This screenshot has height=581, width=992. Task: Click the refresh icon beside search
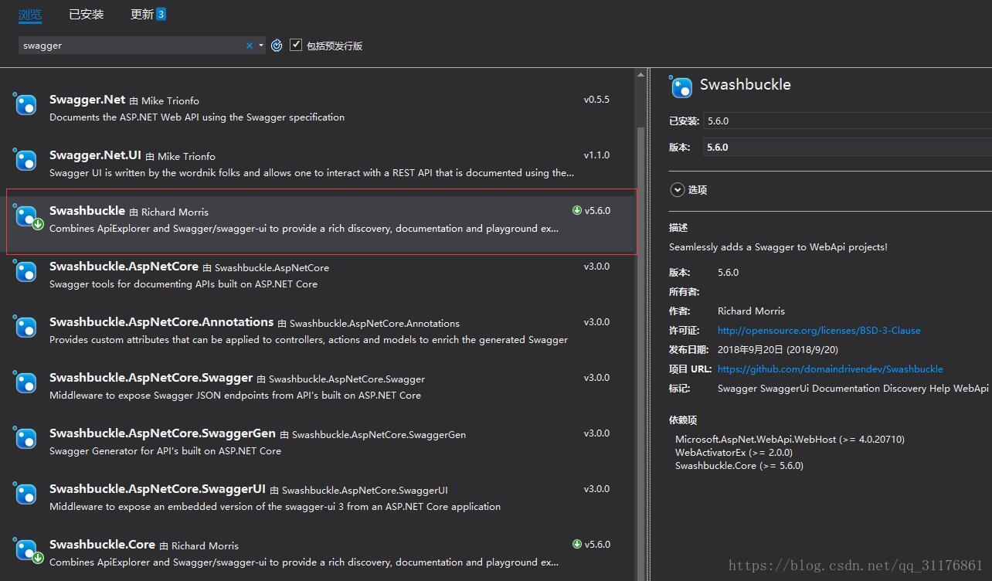click(x=277, y=46)
